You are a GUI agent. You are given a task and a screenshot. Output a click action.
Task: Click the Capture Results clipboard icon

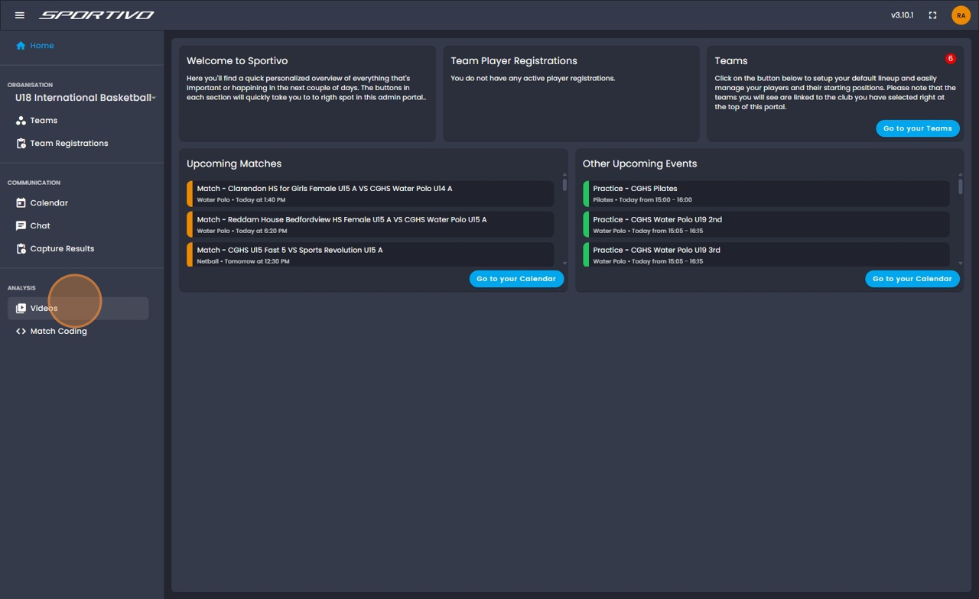tap(21, 249)
